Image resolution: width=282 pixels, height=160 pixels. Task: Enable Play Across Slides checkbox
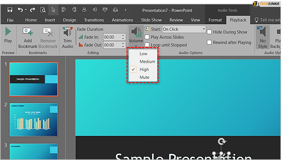(147, 37)
